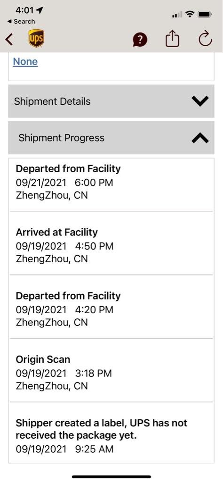Image resolution: width=223 pixels, height=483 pixels.
Task: Tap the Wi-Fi status icon
Action: click(190, 14)
